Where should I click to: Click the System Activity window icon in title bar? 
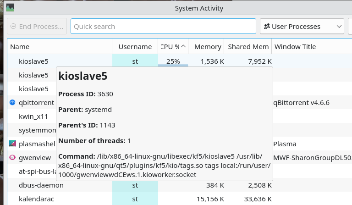[10, 8]
